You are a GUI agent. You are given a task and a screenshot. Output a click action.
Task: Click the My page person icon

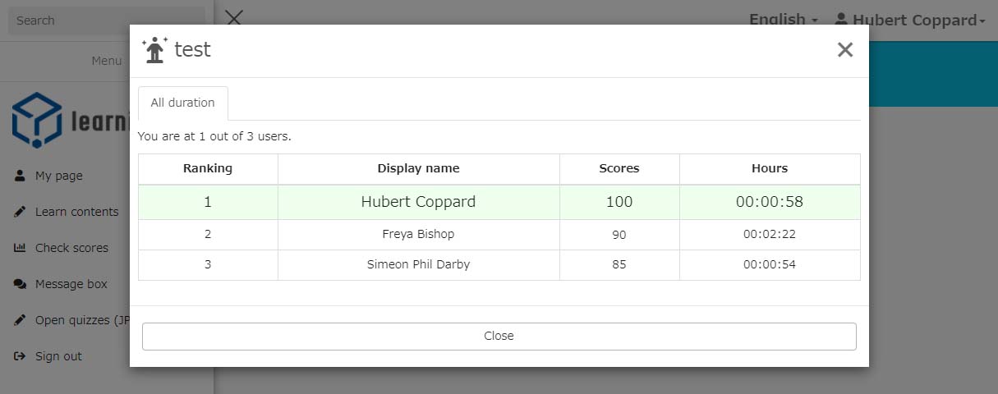[x=20, y=176]
